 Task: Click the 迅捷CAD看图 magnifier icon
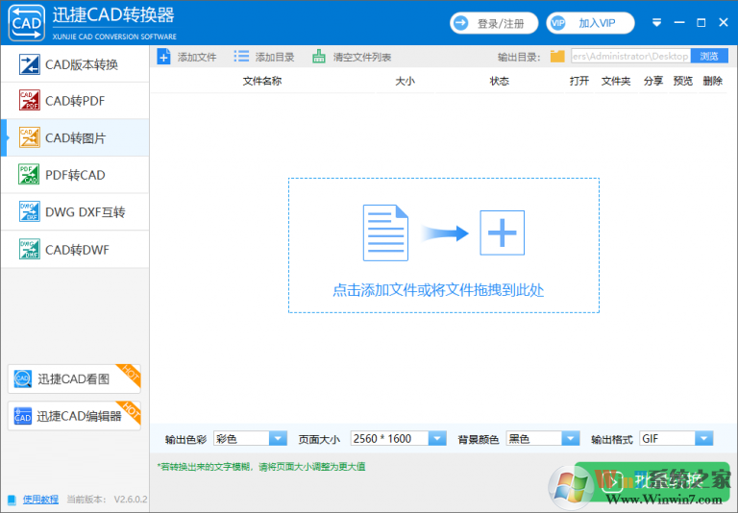click(23, 379)
